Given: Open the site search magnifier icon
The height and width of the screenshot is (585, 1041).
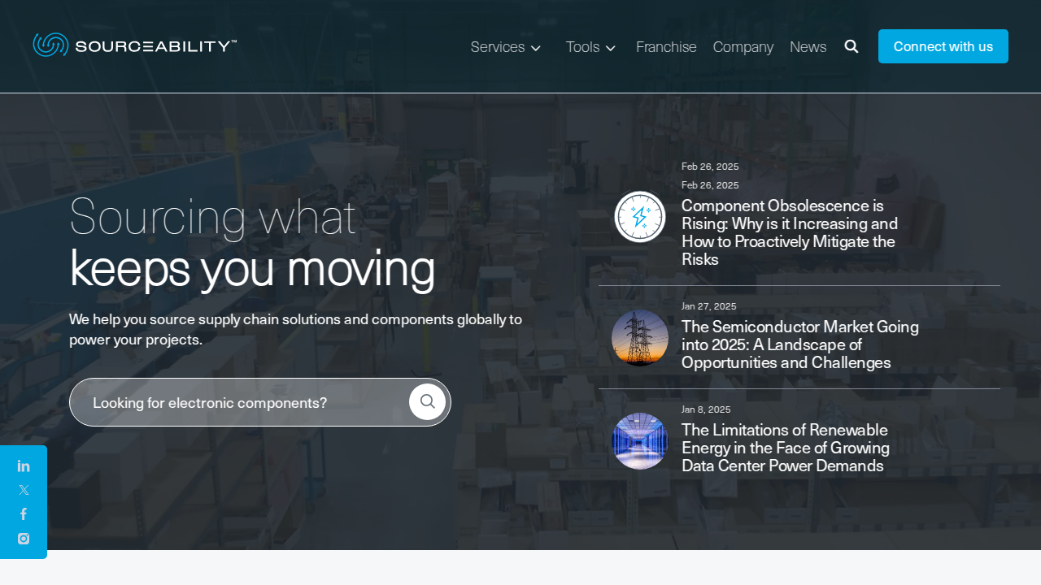Looking at the screenshot, I should coord(852,46).
